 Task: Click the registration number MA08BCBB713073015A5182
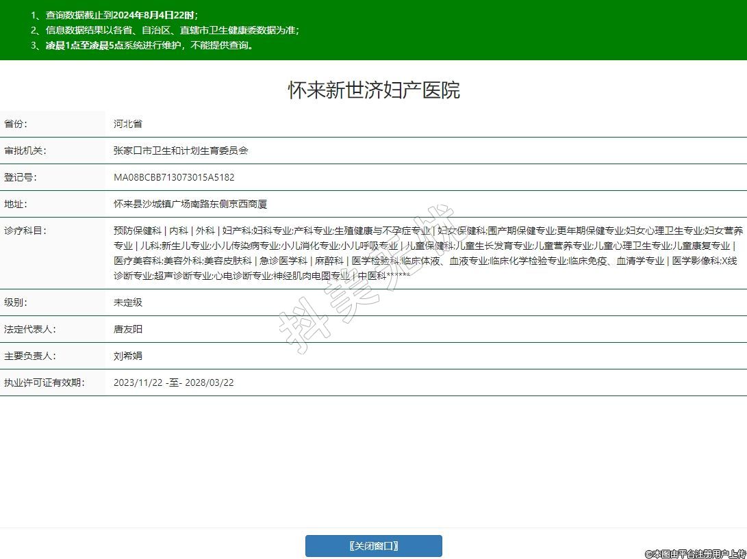[174, 177]
